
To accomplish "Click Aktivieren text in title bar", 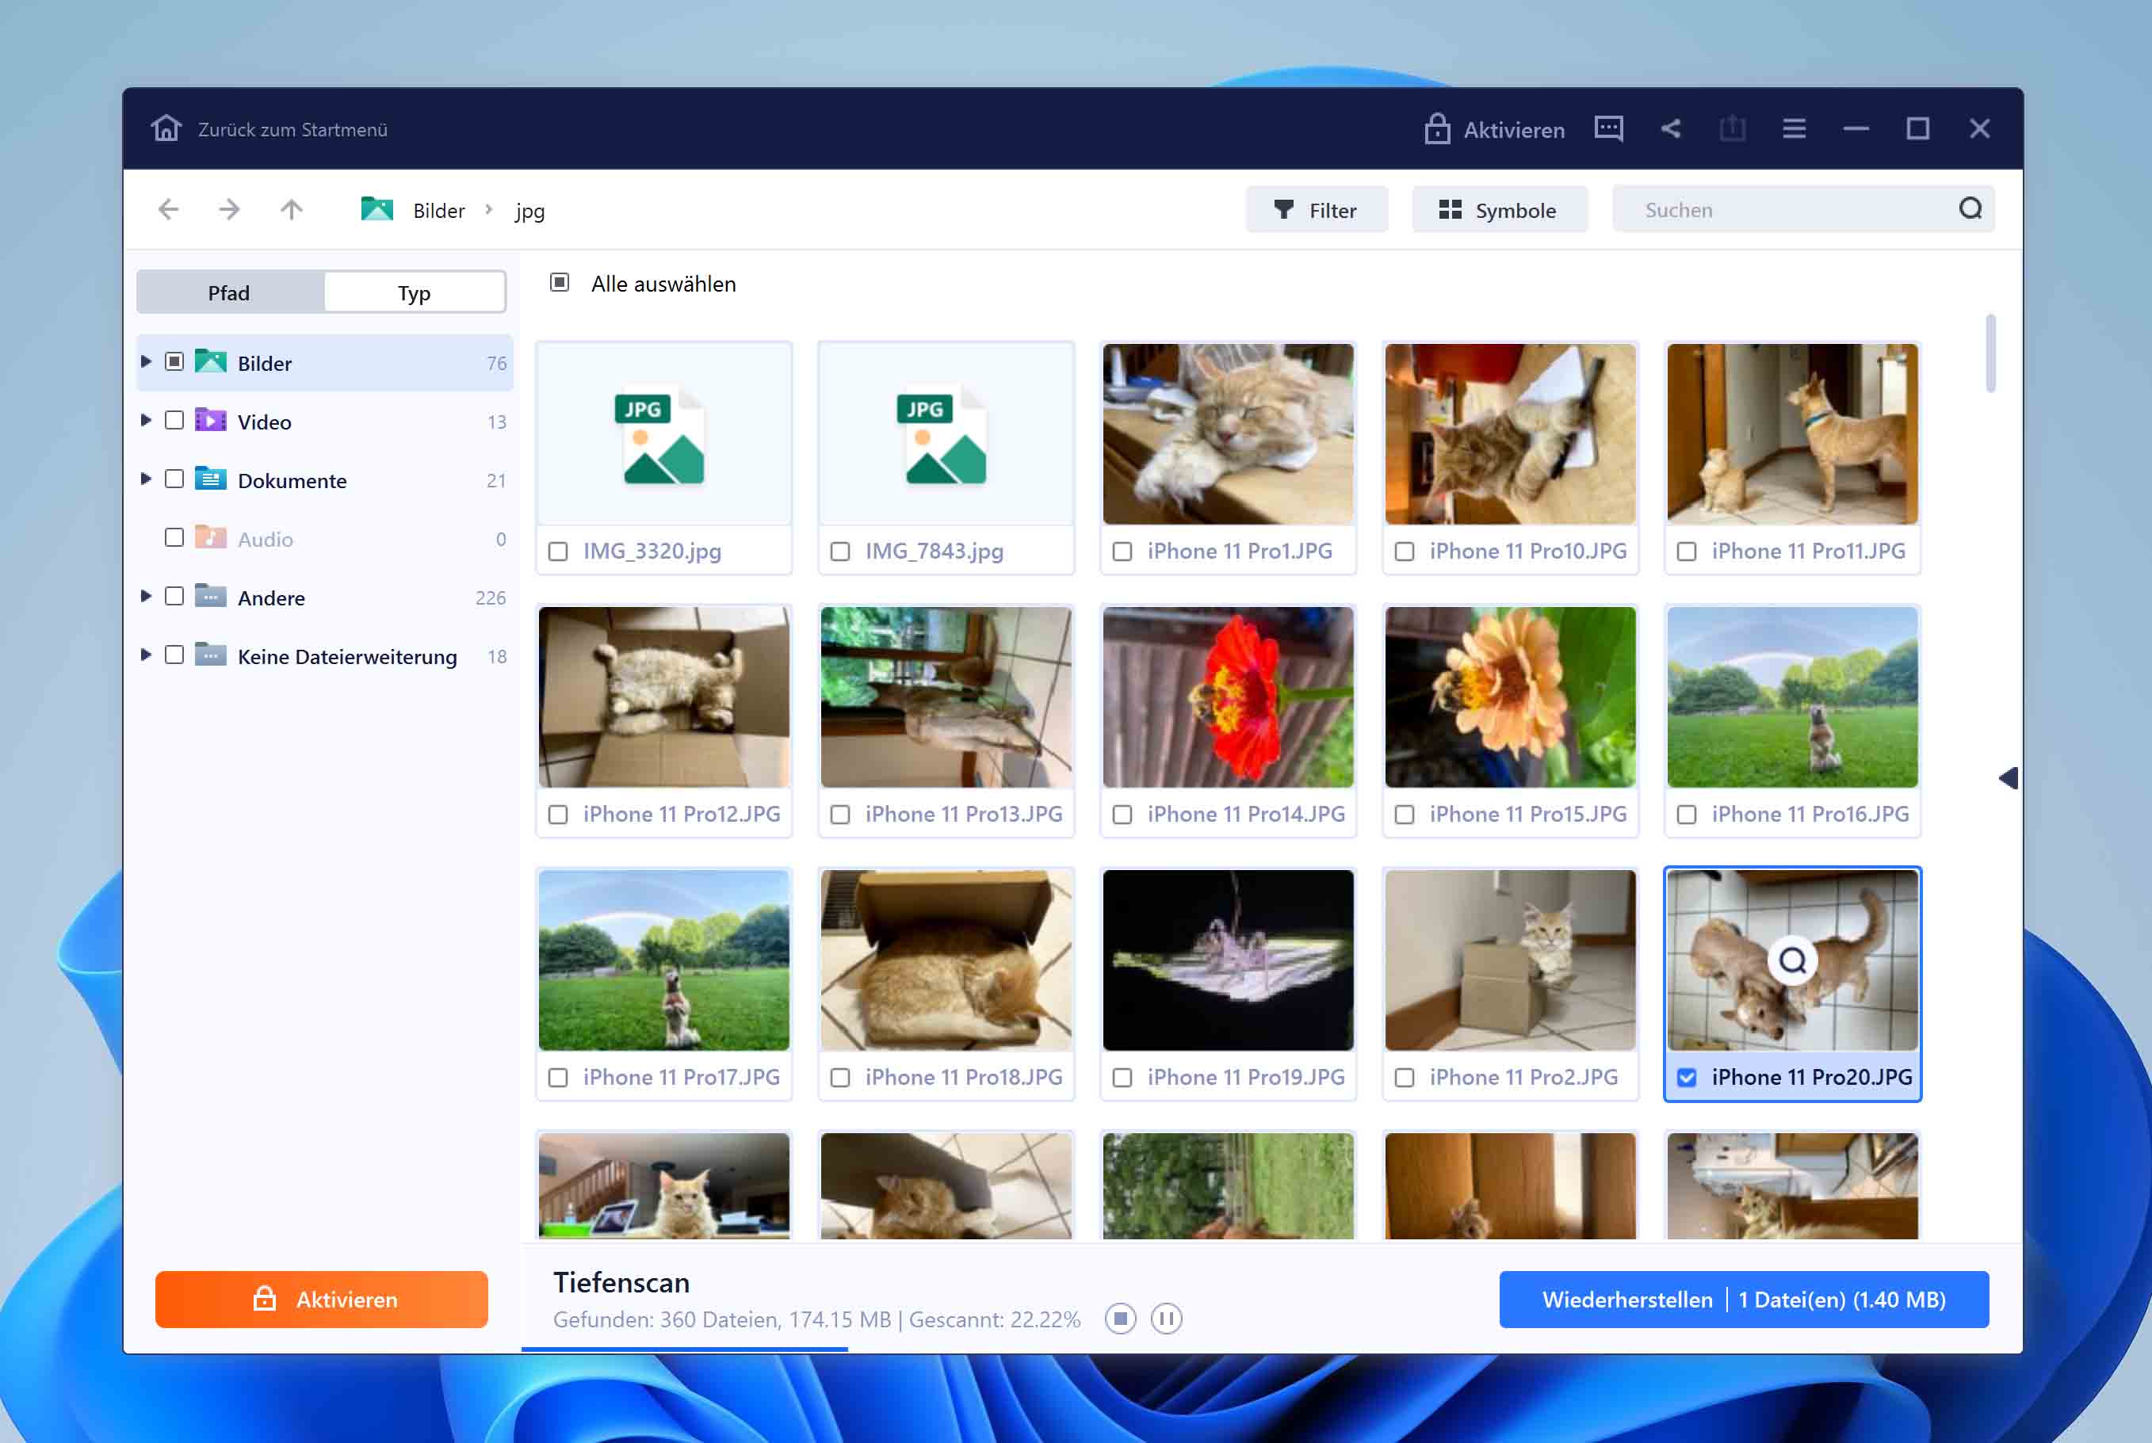I will click(x=1514, y=130).
